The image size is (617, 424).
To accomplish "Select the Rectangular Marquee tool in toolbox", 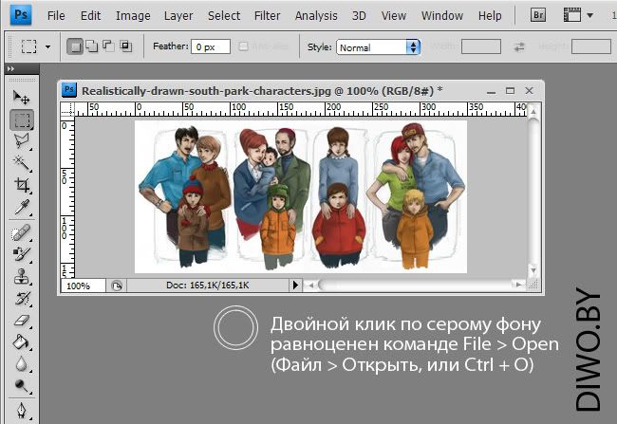I will click(22, 120).
